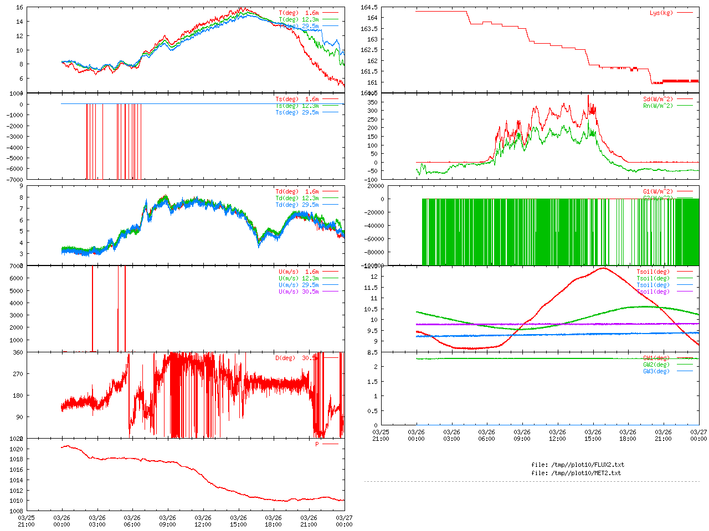Click the Ts(deg) 29.5m legend entry

(x=297, y=112)
